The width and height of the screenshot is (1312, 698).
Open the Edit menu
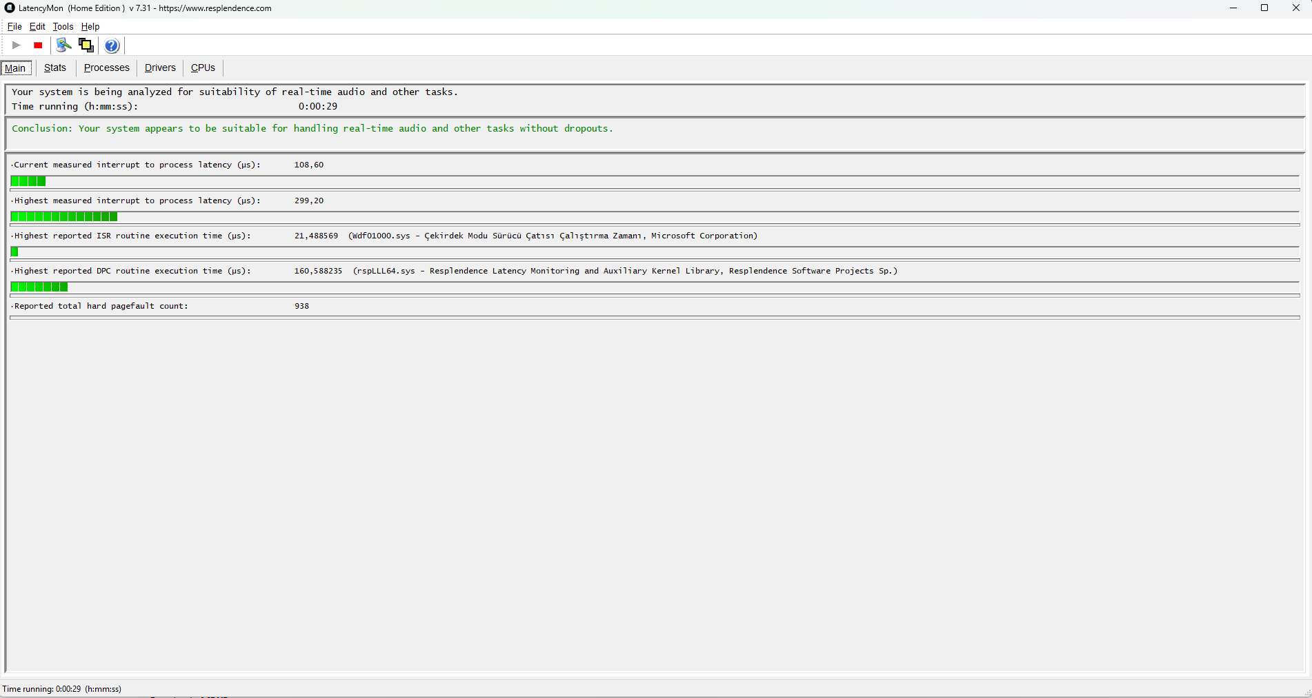tap(37, 27)
